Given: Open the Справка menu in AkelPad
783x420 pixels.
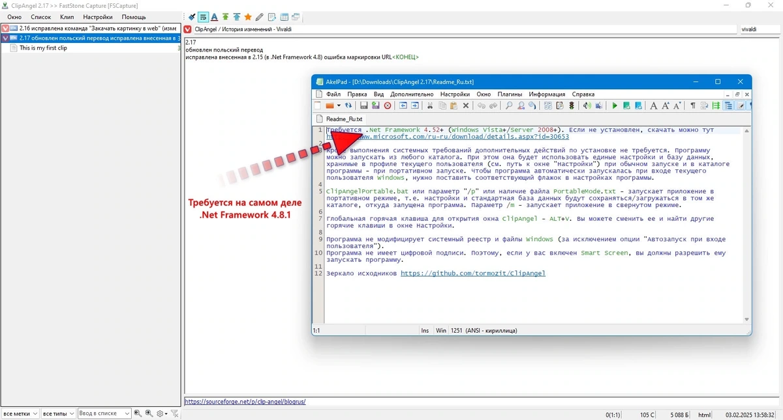Looking at the screenshot, I should (x=583, y=94).
